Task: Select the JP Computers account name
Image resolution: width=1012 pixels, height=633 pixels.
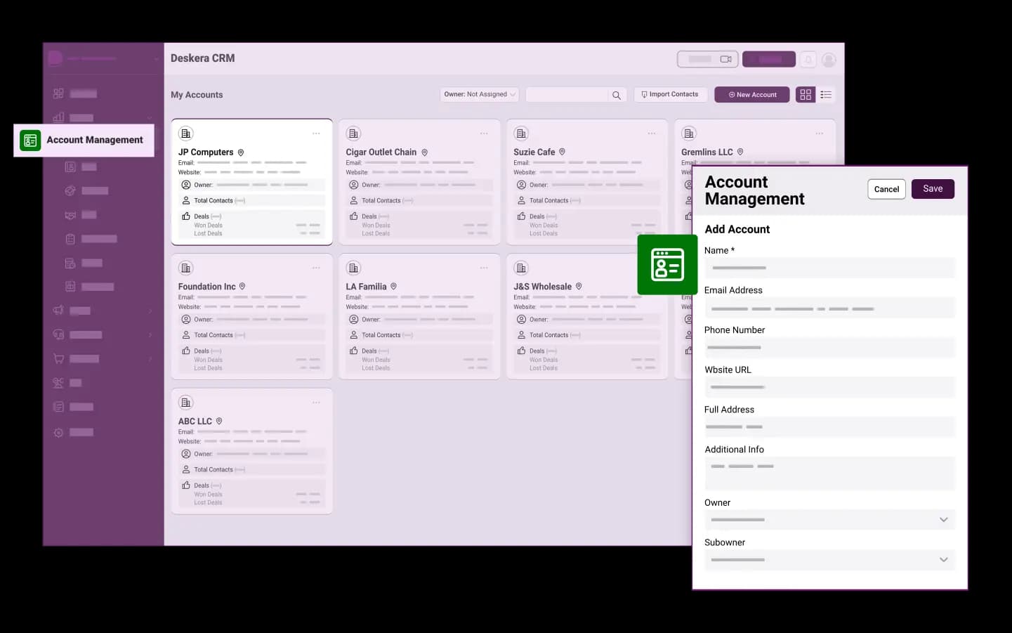Action: pos(206,152)
